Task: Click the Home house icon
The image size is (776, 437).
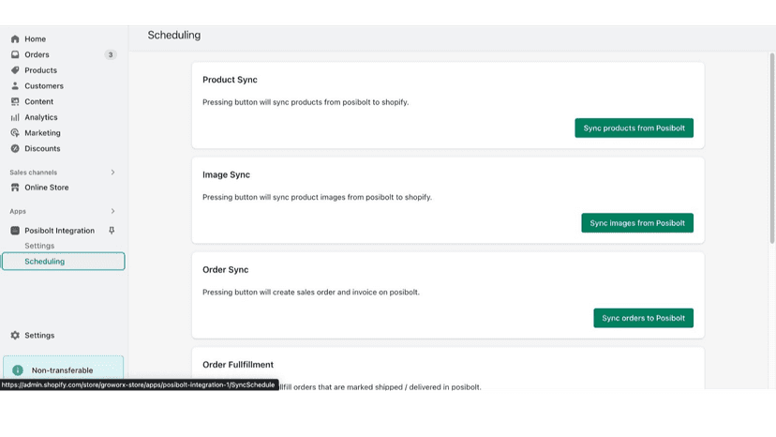Action: pos(15,38)
